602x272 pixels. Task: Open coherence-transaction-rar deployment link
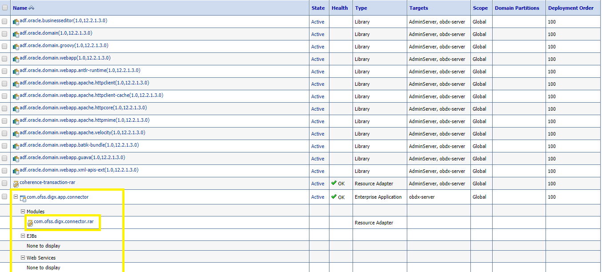pos(48,183)
